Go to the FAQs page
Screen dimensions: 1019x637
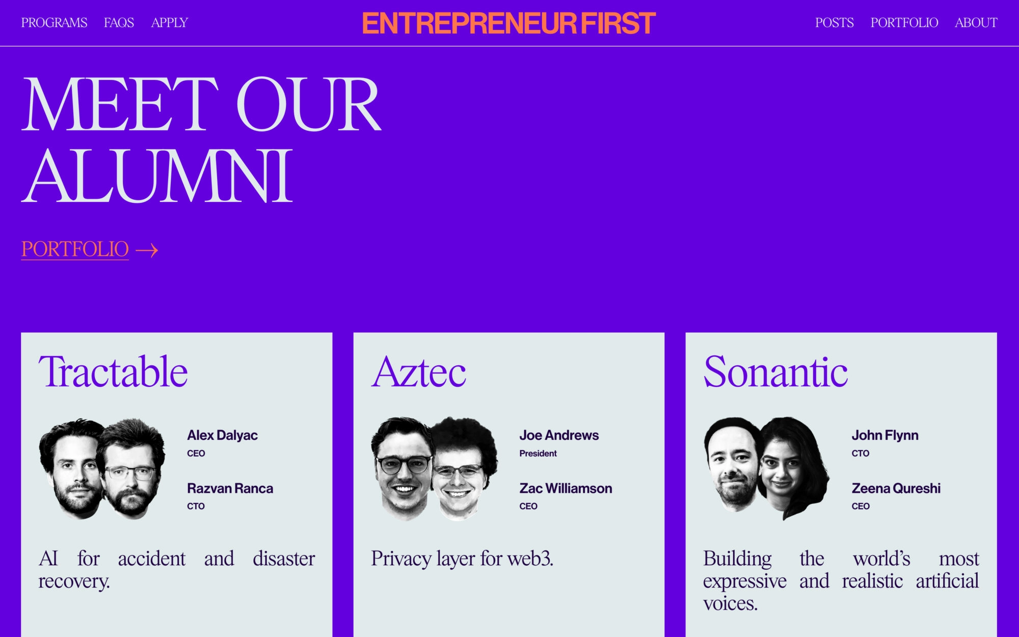tap(119, 23)
